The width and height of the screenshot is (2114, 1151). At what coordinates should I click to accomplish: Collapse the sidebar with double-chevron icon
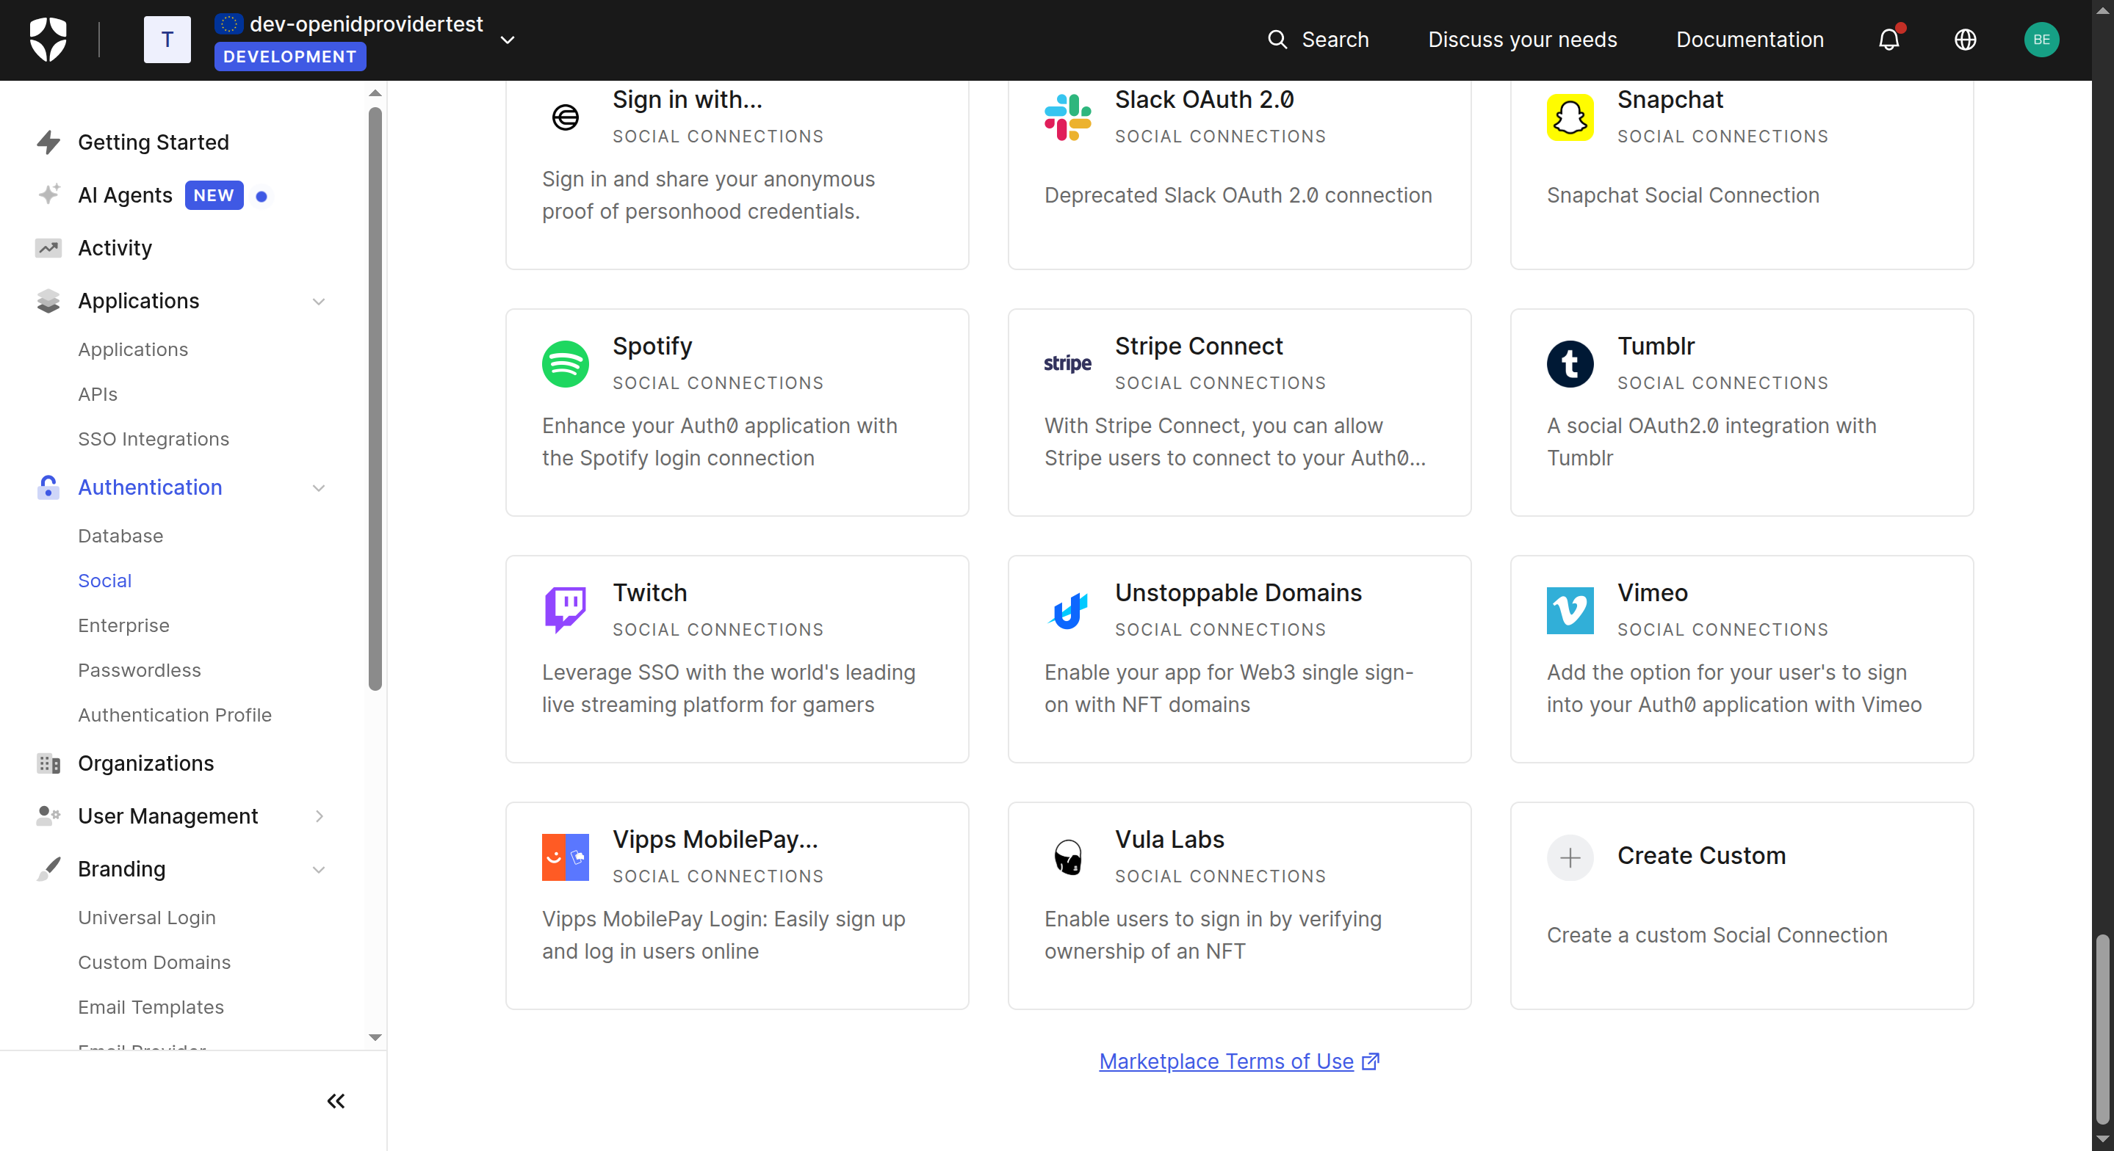[336, 1100]
